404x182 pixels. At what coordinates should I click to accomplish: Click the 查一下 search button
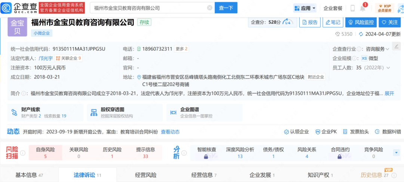226,8
